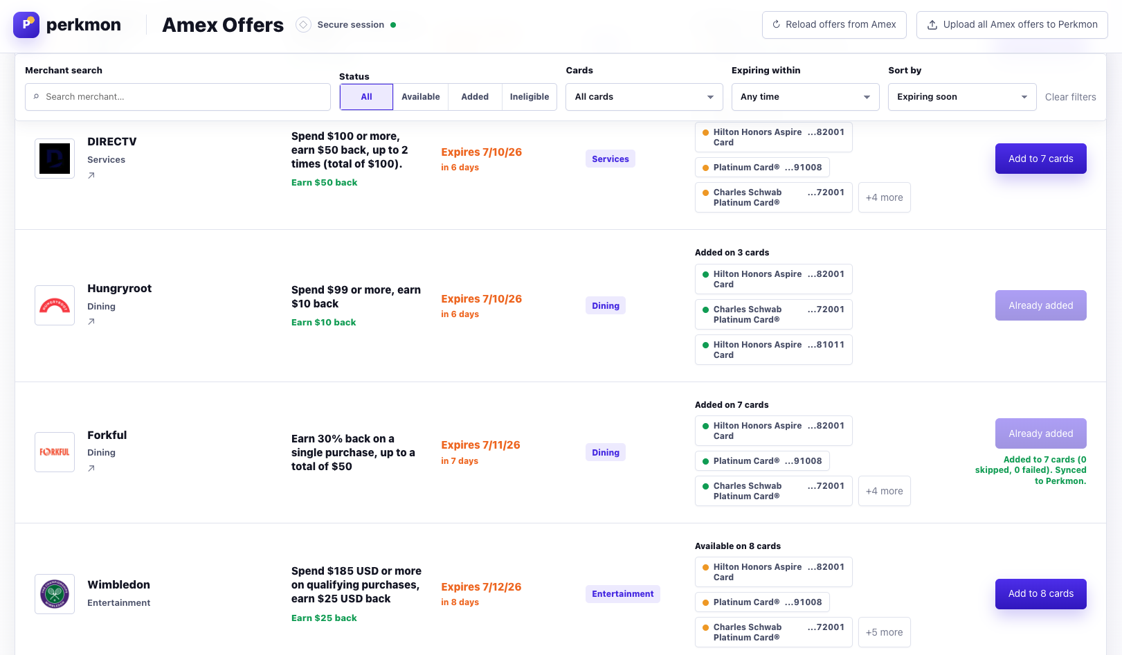
Task: Open Forkful external link arrow
Action: tap(91, 468)
